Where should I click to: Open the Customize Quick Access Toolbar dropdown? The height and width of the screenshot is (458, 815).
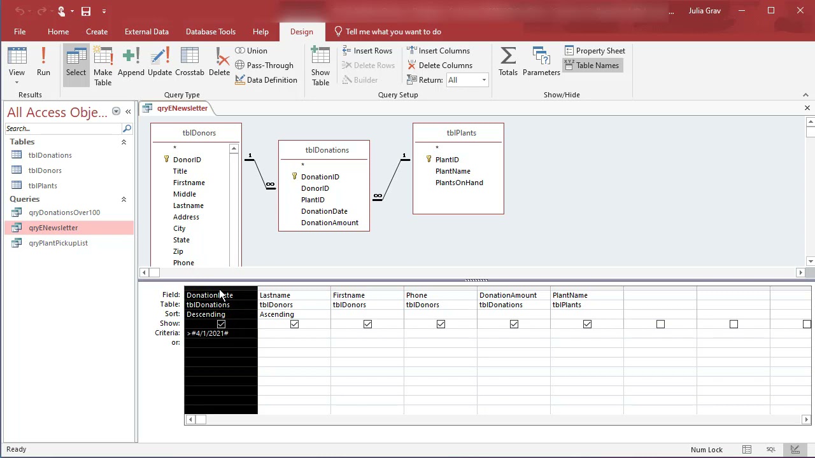104,11
